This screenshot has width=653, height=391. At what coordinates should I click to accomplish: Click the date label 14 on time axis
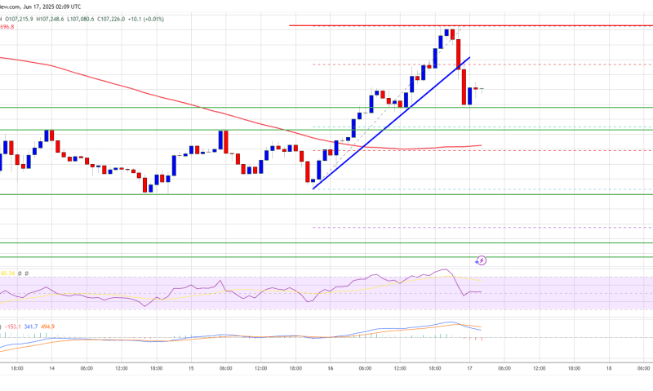(51, 368)
